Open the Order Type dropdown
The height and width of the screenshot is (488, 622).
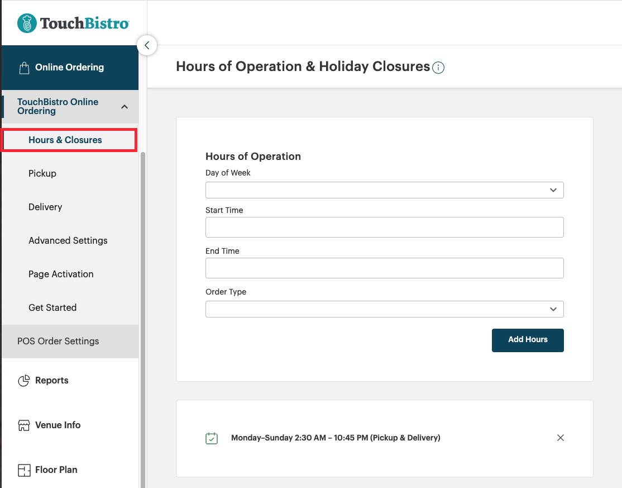[384, 309]
